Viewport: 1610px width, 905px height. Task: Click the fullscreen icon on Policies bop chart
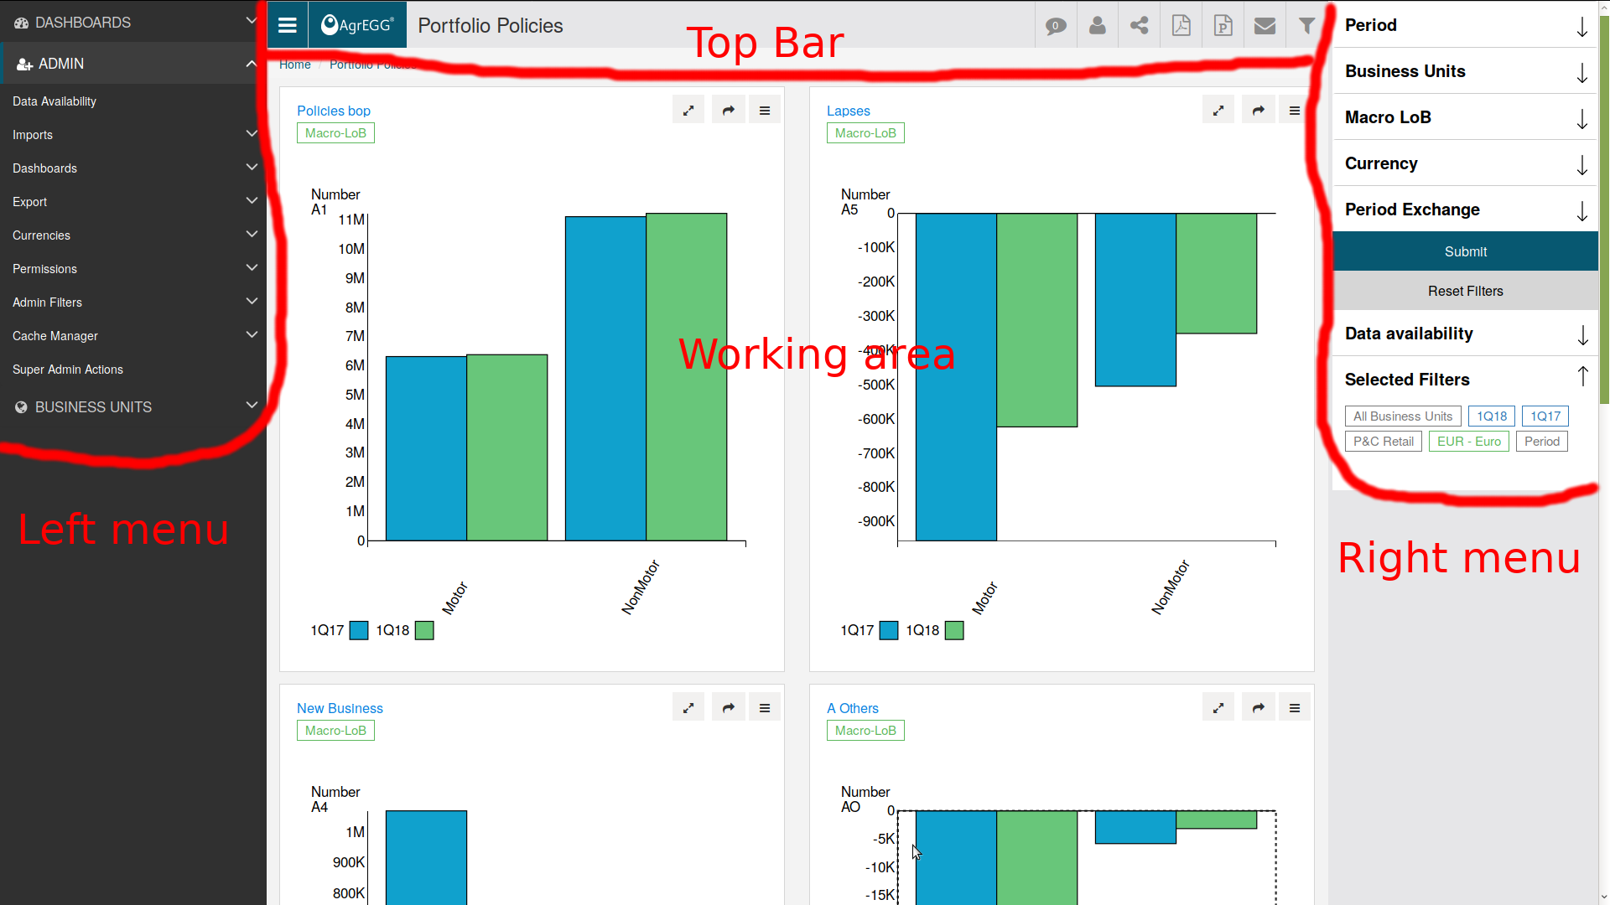point(689,111)
